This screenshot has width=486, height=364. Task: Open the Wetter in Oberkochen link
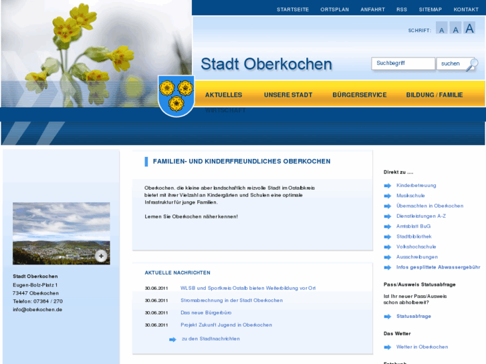(x=422, y=347)
